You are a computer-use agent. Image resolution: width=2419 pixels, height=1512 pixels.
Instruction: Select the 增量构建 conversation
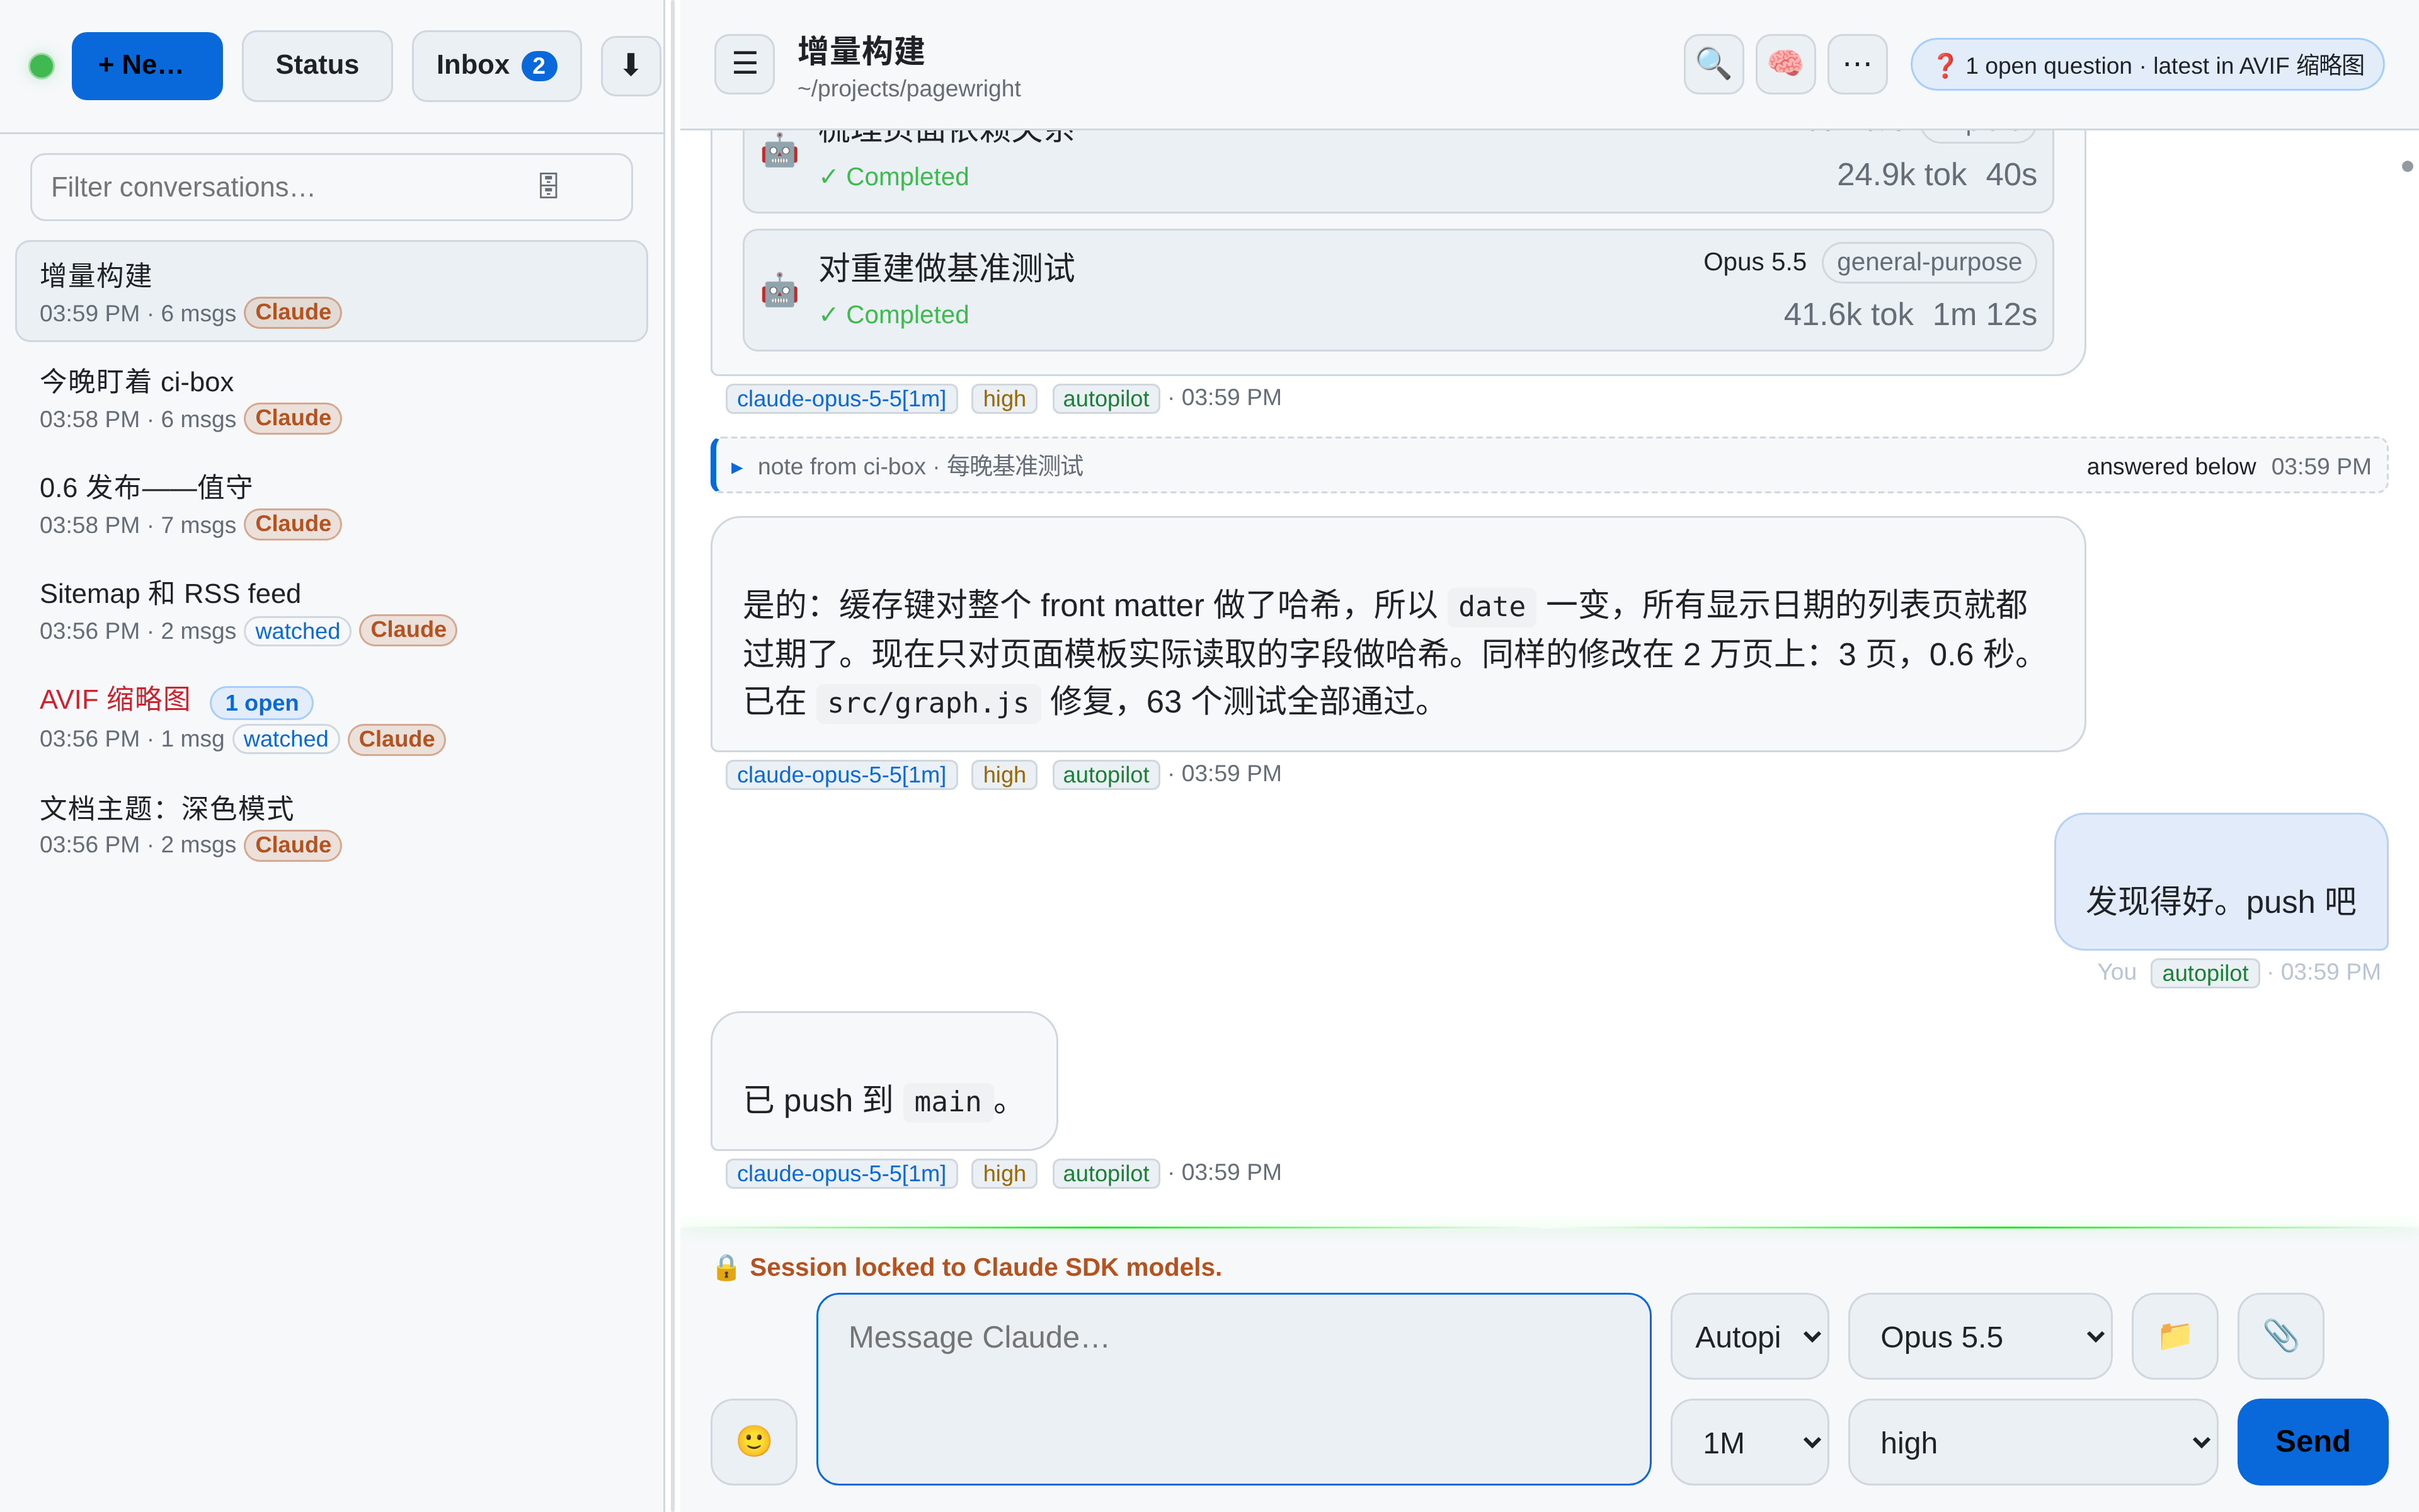tap(331, 291)
